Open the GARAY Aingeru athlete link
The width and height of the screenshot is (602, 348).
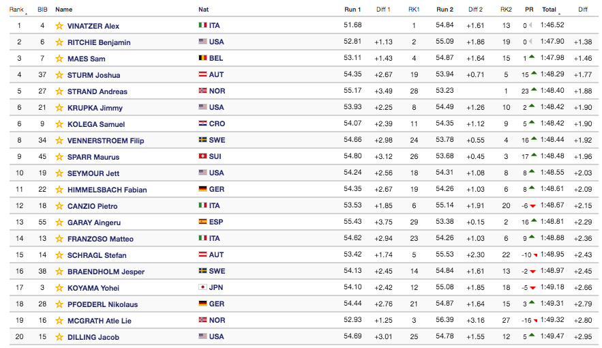coord(94,222)
